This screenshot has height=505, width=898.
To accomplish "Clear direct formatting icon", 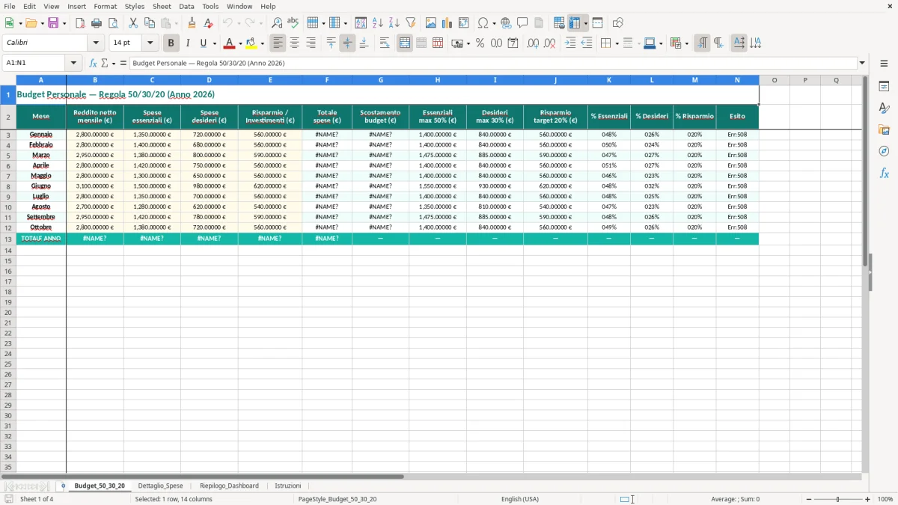I will (x=209, y=23).
